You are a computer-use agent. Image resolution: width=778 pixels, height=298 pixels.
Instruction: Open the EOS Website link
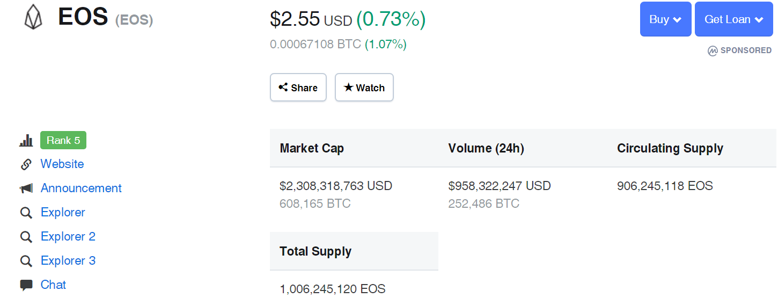[x=62, y=164]
